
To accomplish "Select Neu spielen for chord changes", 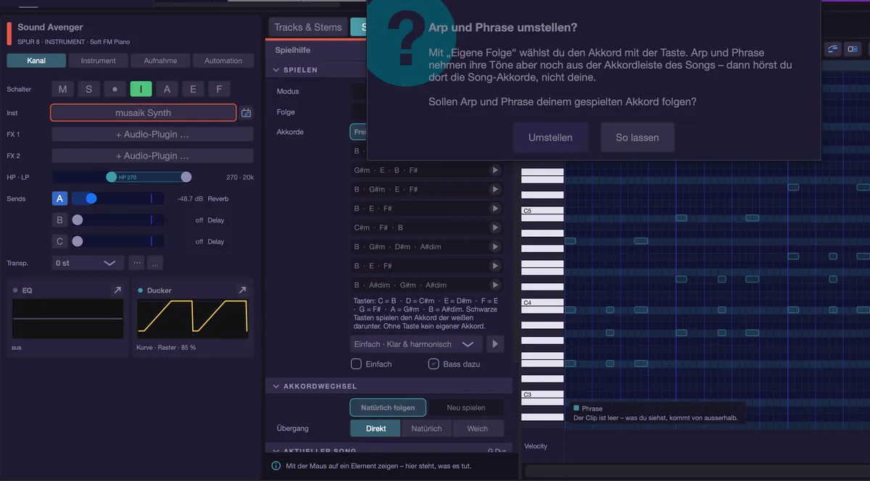I will [x=465, y=408].
